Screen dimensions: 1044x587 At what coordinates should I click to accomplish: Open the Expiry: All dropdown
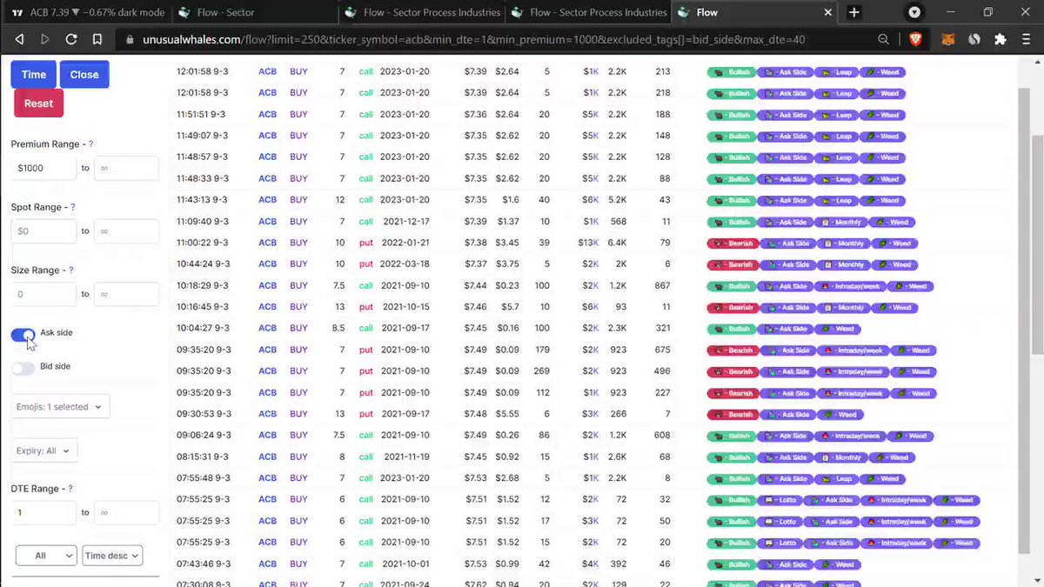pyautogui.click(x=44, y=450)
